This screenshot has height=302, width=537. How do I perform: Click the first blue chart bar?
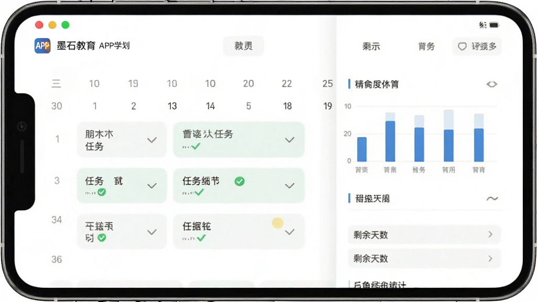point(362,149)
